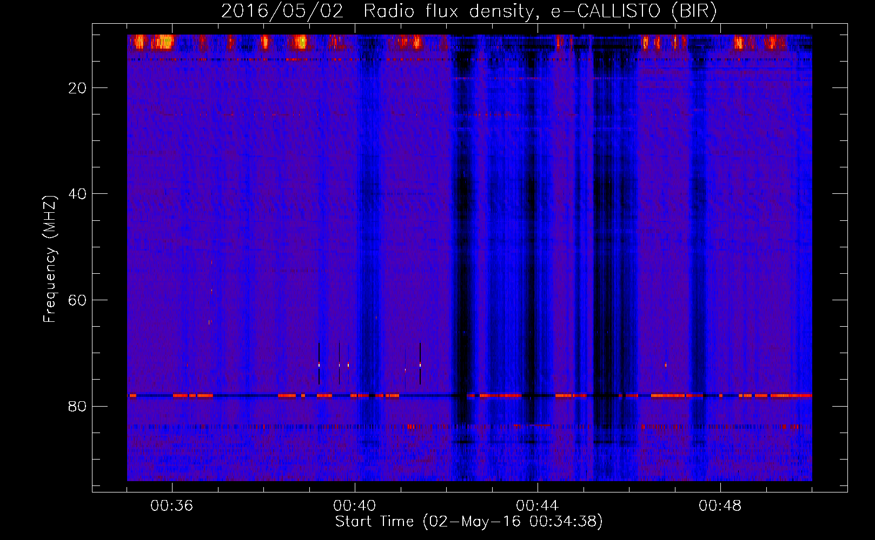The height and width of the screenshot is (540, 875).
Task: Click the date 2016/05/02 in the title
Action: click(x=282, y=11)
